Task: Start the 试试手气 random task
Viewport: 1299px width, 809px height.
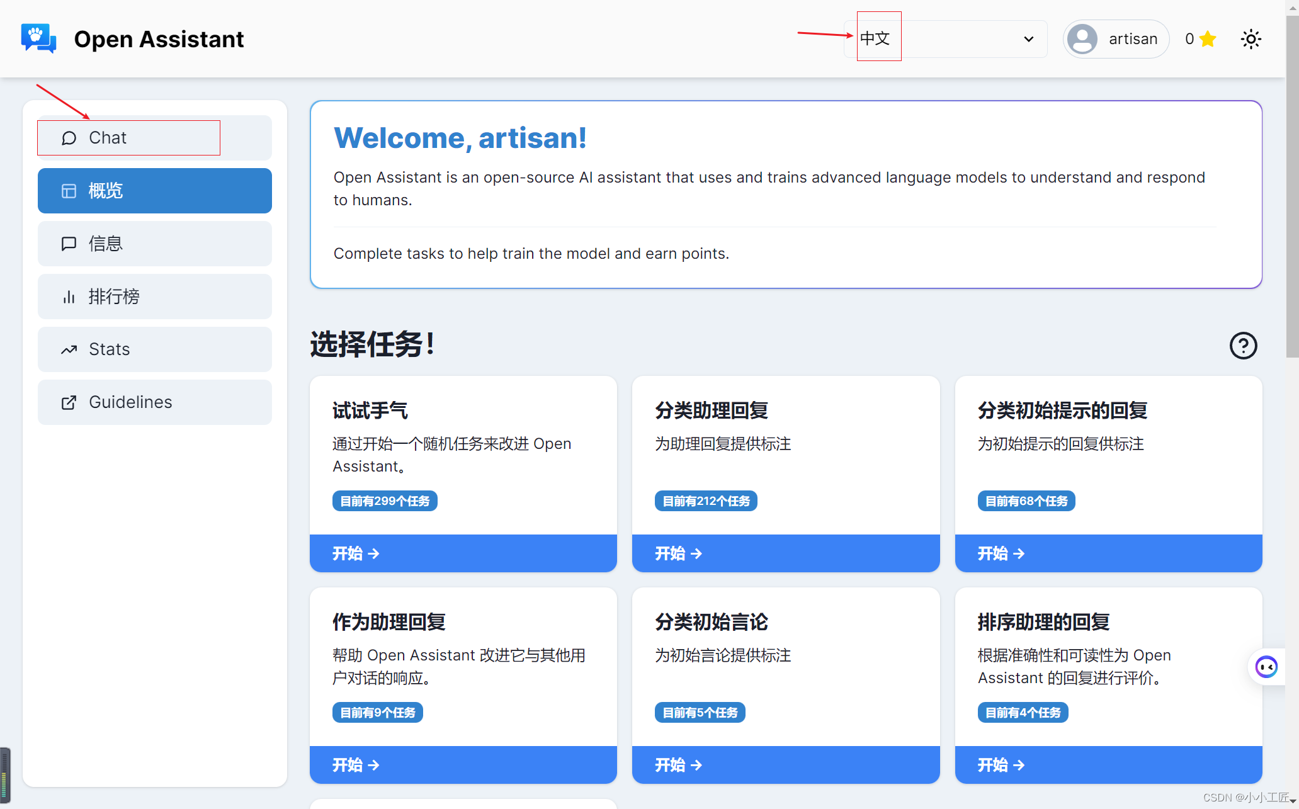Action: point(463,553)
